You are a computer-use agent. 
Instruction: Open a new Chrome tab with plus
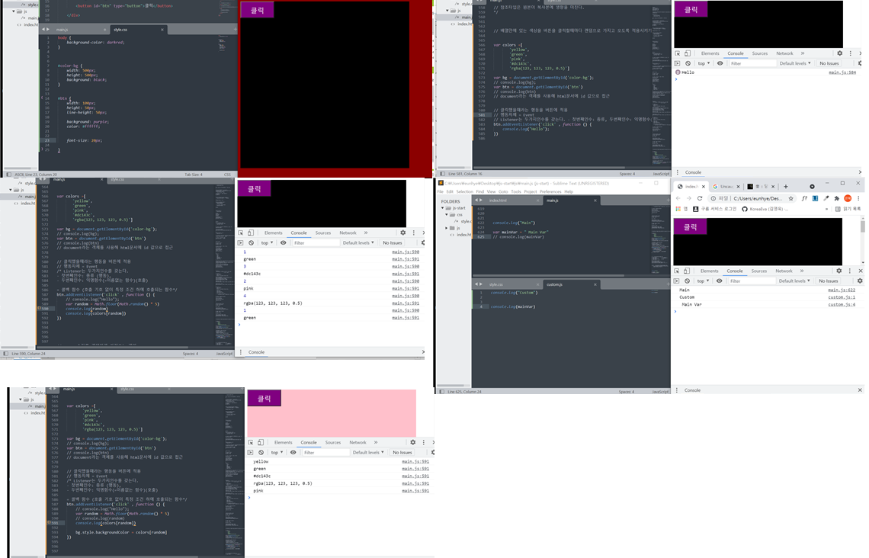pyautogui.click(x=785, y=187)
